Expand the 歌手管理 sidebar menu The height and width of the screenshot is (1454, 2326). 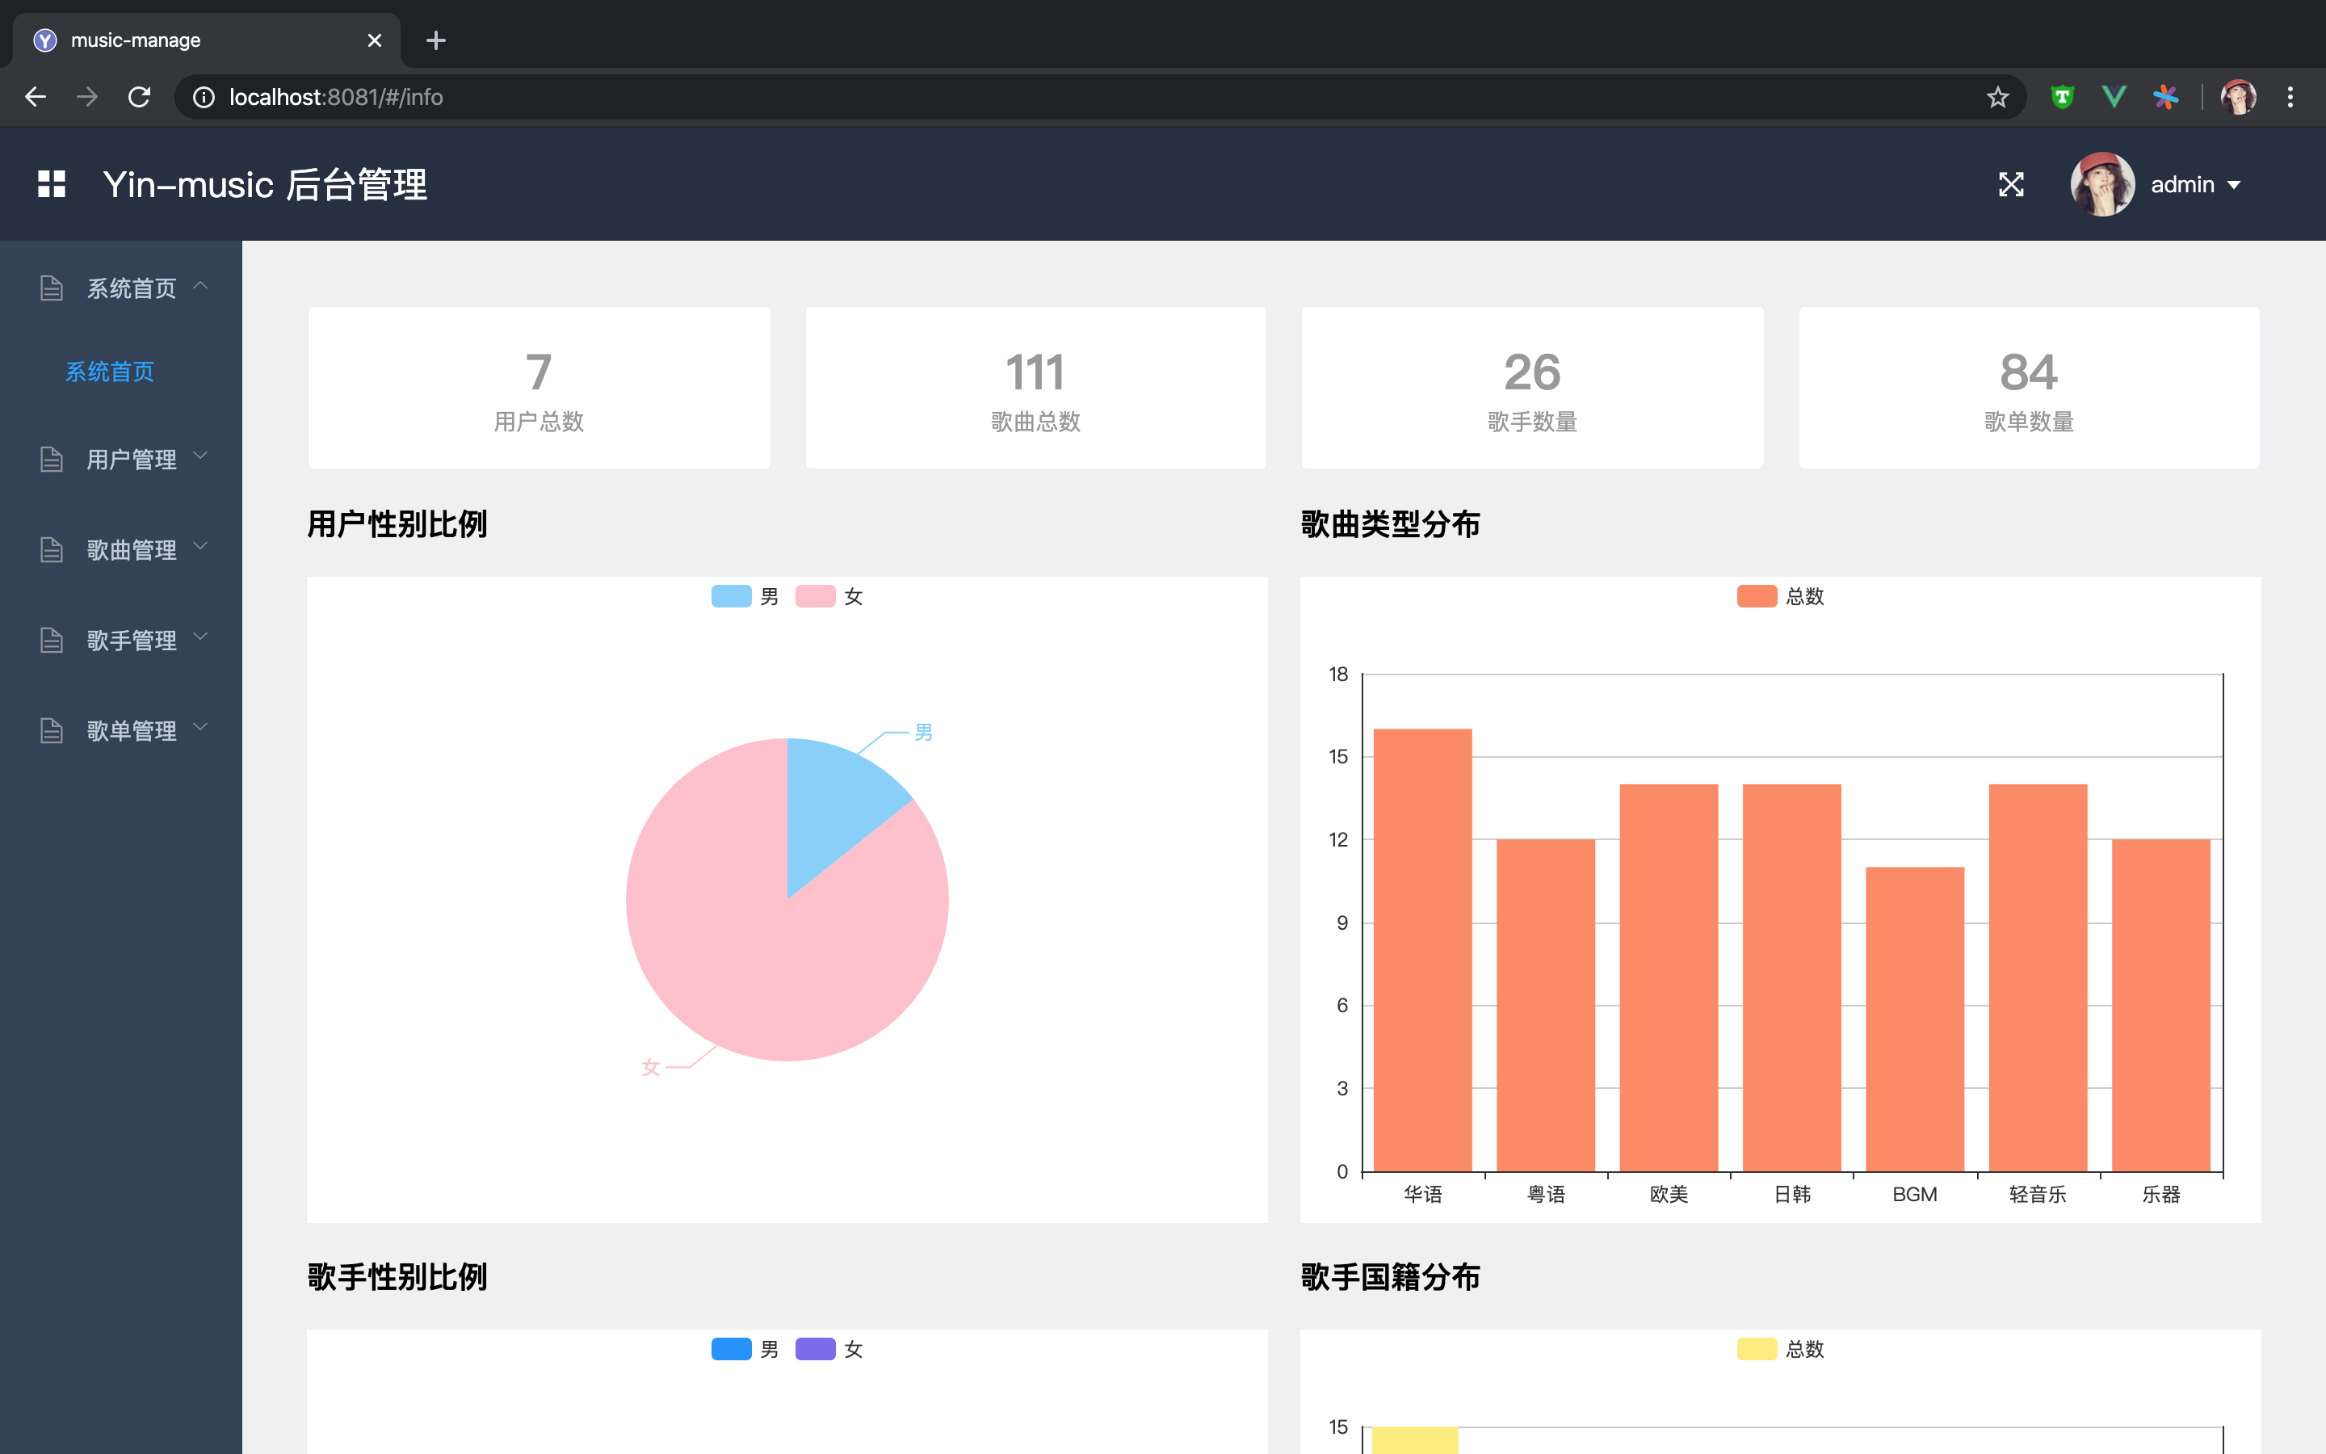132,640
